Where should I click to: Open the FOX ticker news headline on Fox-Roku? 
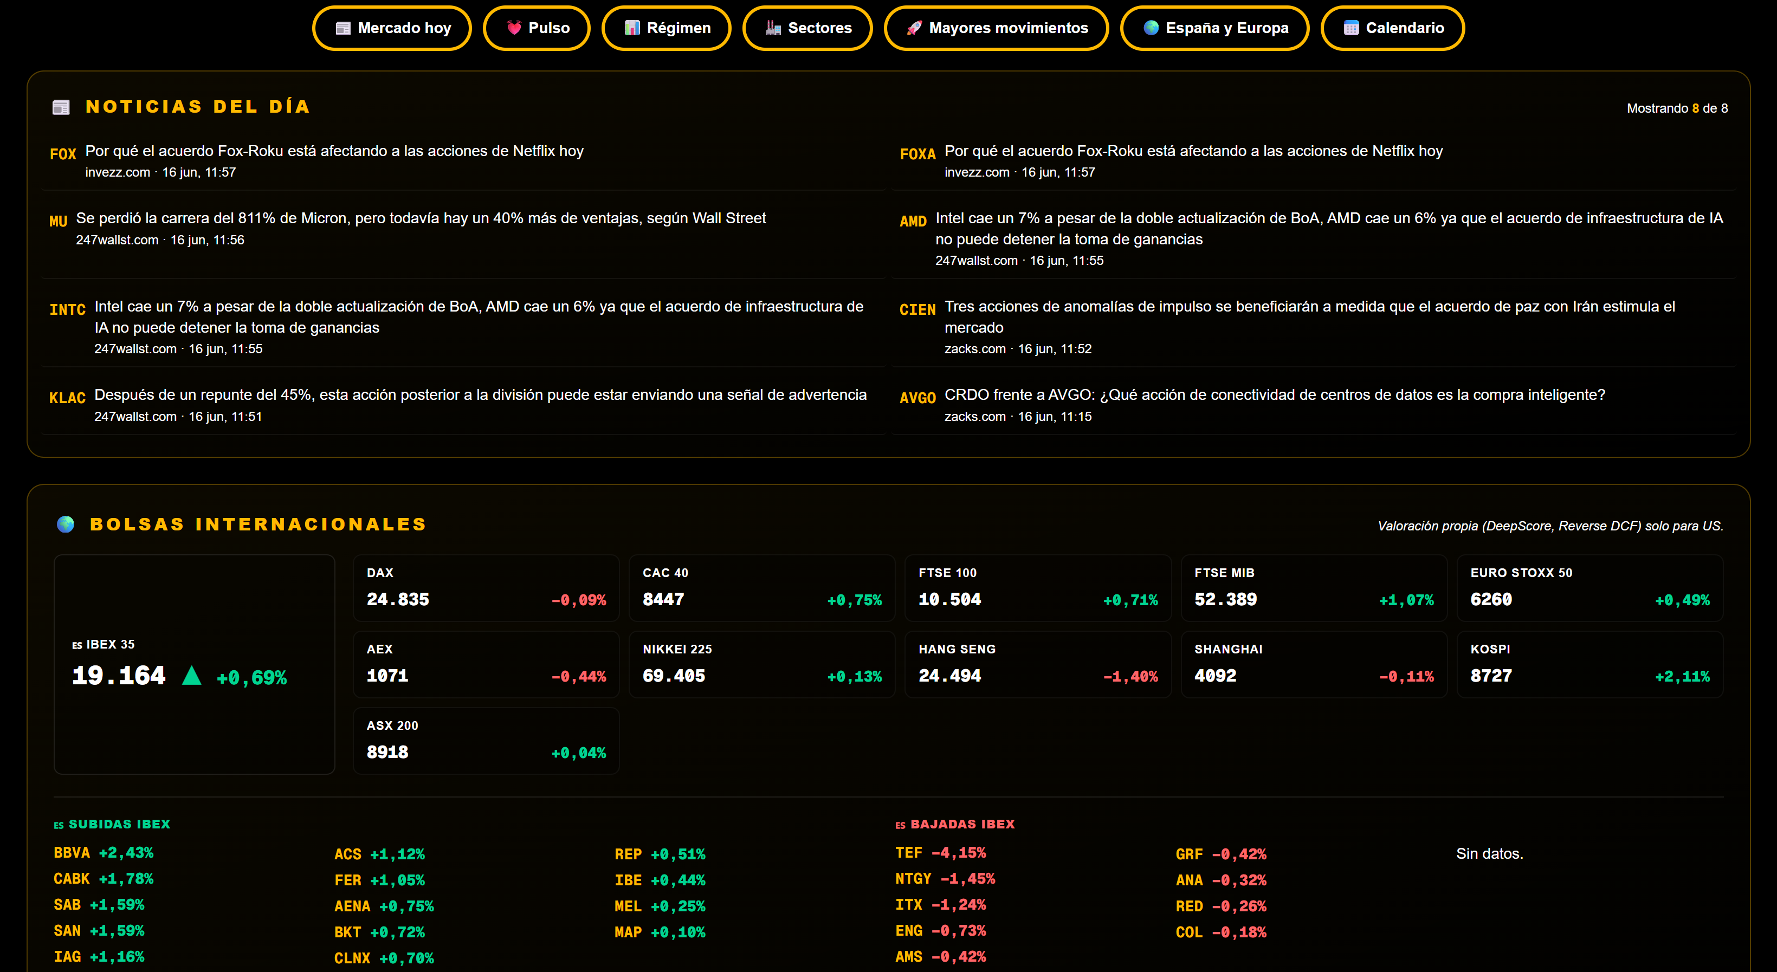[334, 151]
